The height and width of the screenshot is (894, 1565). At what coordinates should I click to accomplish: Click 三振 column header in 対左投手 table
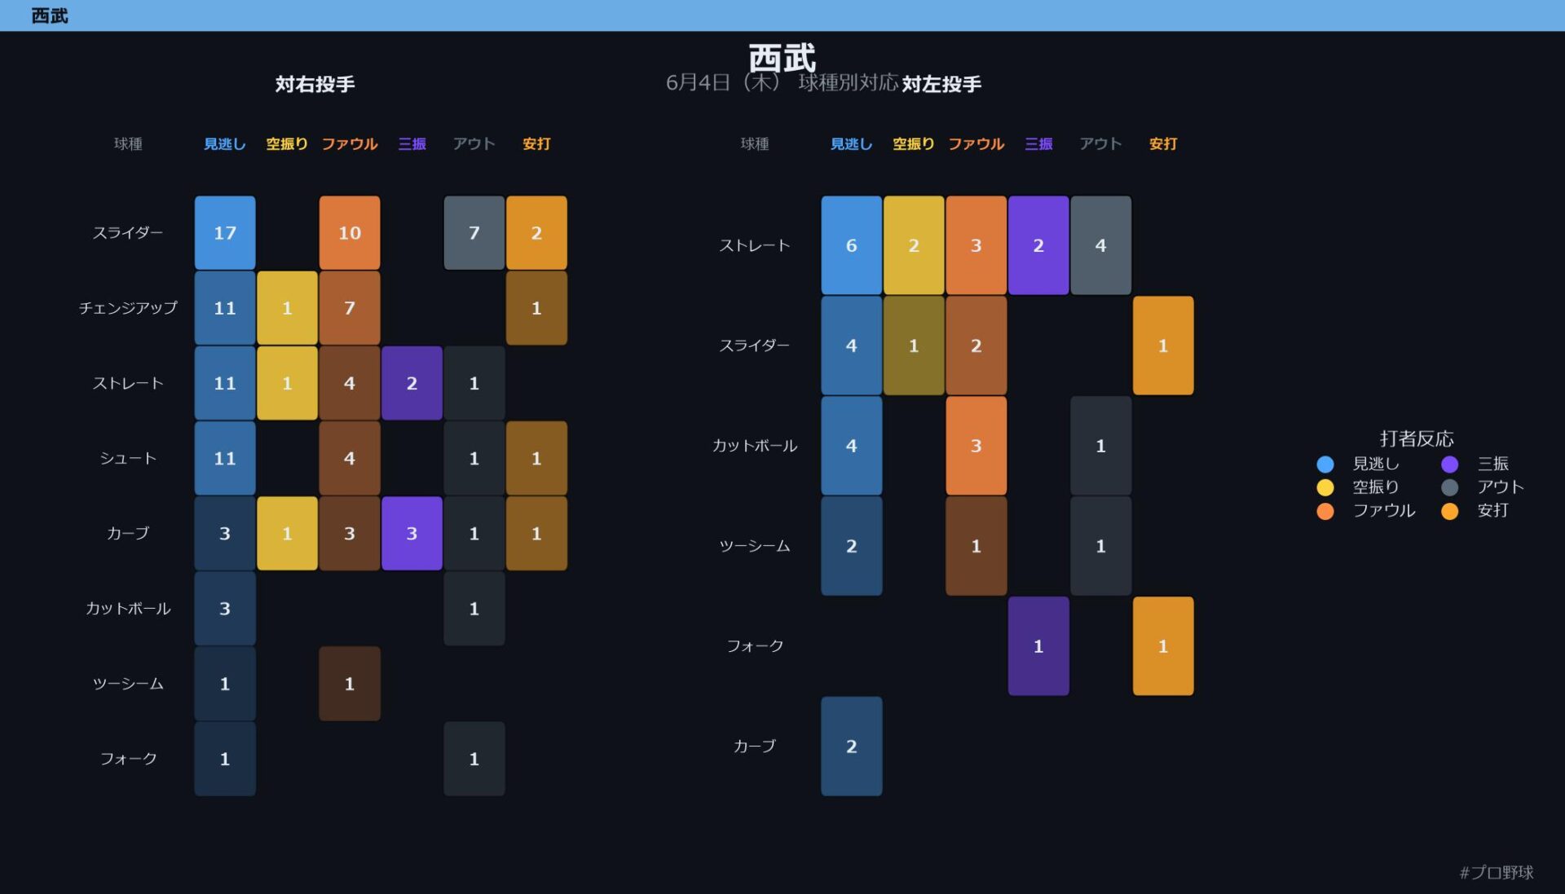[1038, 143]
